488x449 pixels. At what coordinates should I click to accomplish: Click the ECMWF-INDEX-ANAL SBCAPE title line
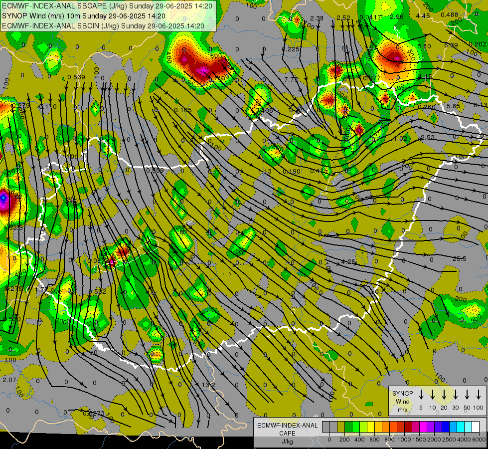point(107,6)
